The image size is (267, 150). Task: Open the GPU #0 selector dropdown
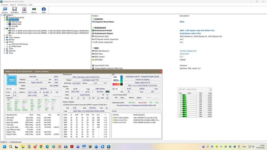(x=117, y=89)
